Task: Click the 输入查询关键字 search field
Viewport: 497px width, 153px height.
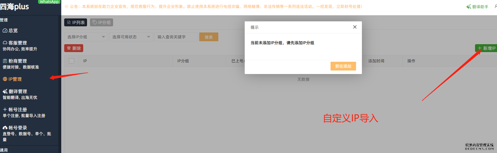Action: click(x=176, y=37)
